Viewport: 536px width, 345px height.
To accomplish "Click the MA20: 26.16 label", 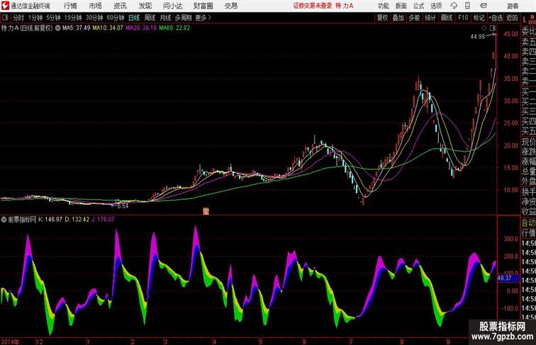I will (x=141, y=28).
